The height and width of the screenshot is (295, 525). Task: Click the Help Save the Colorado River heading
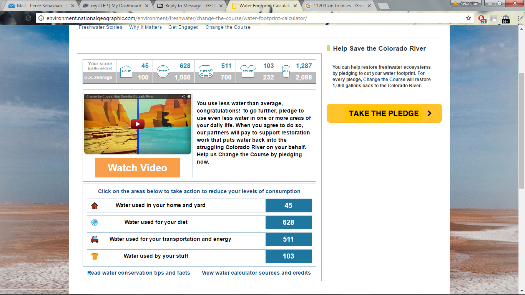point(379,48)
